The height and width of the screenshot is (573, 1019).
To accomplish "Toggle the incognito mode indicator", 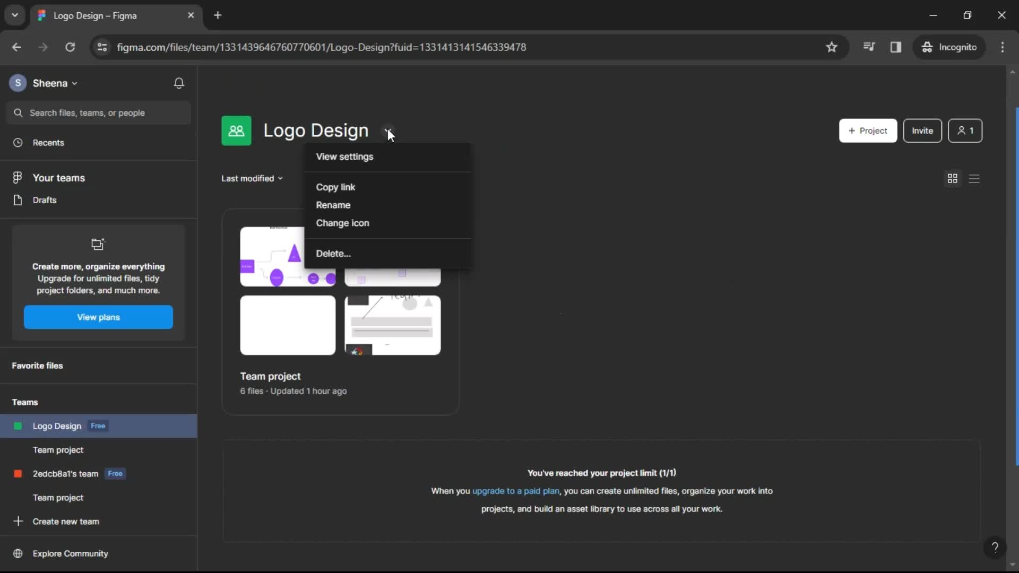I will point(949,47).
